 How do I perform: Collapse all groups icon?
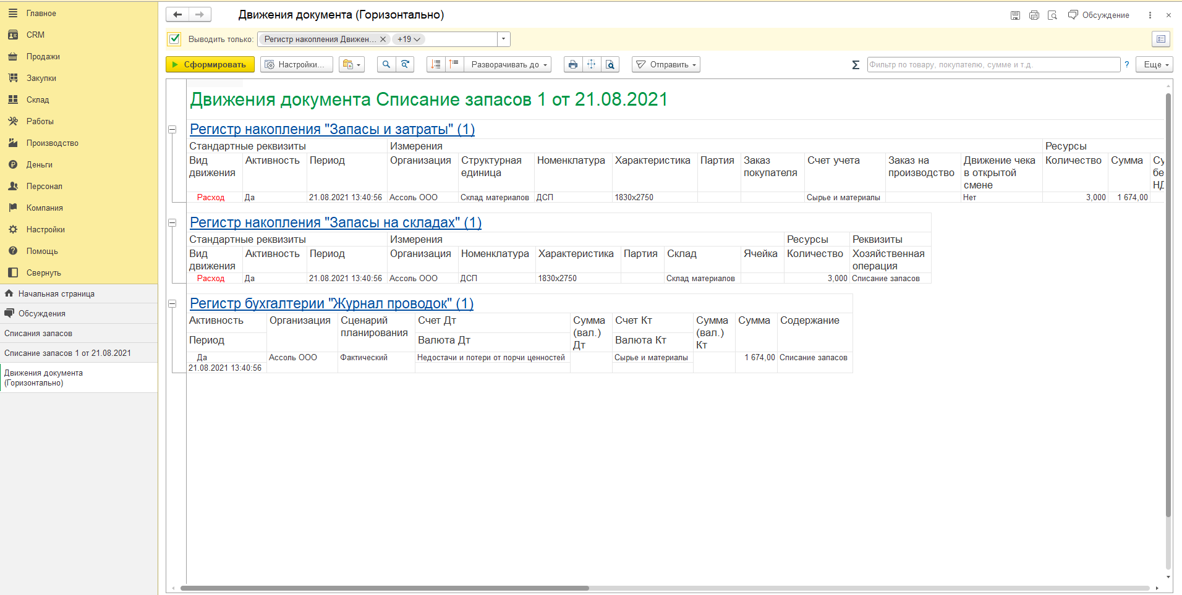(x=436, y=64)
